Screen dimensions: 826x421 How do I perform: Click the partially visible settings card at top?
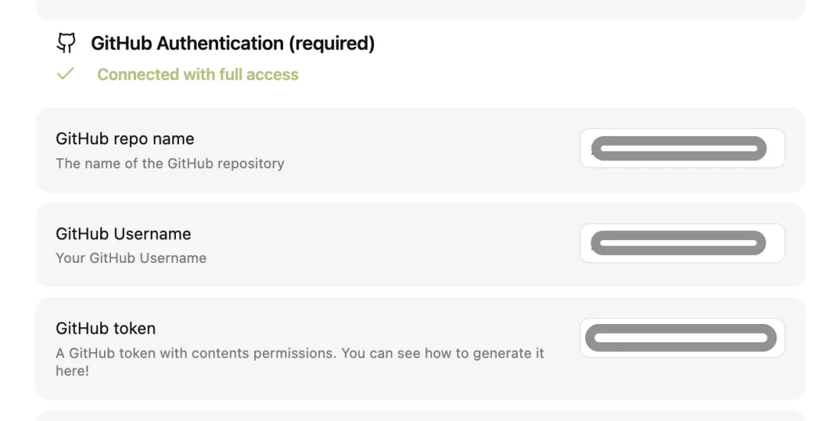421,9
